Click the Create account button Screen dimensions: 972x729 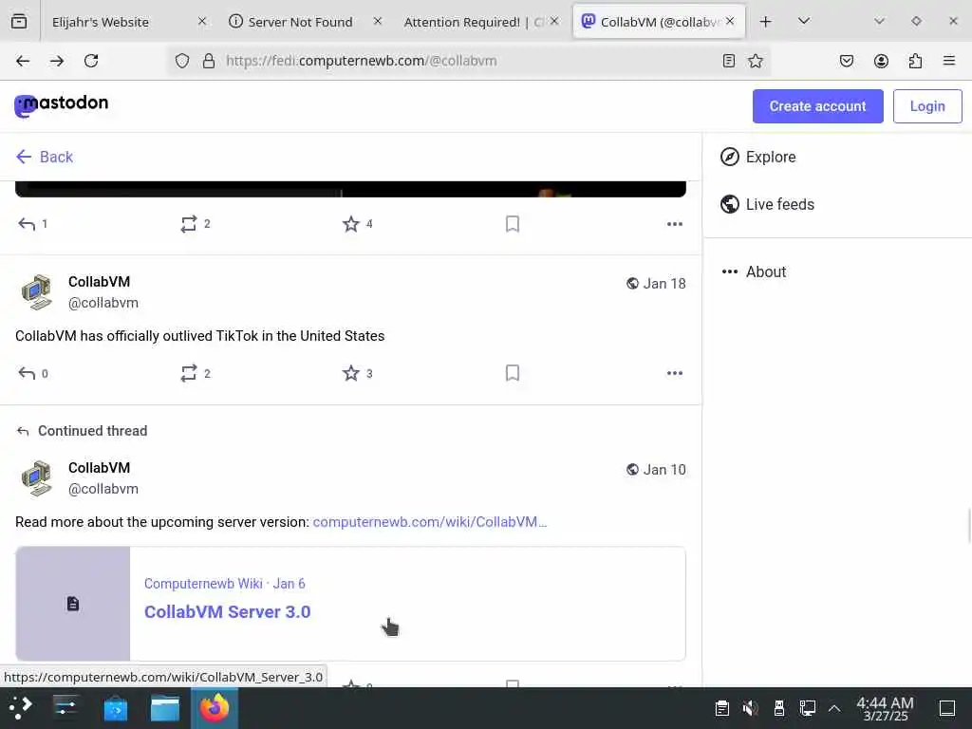(x=817, y=106)
